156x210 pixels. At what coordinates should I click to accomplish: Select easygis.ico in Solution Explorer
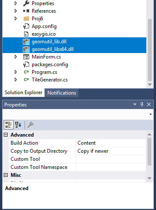44,34
